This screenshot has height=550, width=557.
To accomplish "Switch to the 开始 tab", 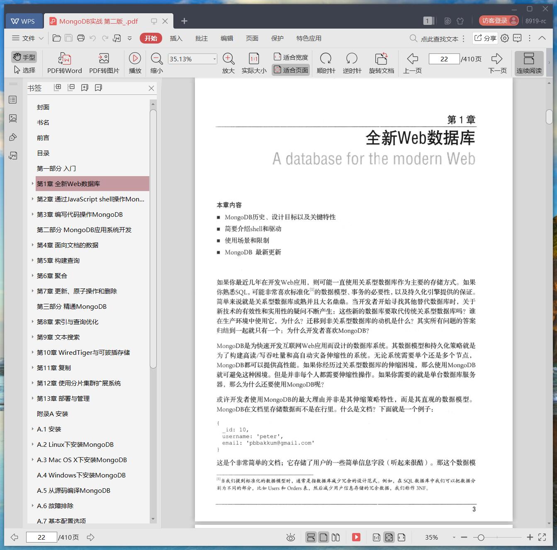I will point(151,38).
